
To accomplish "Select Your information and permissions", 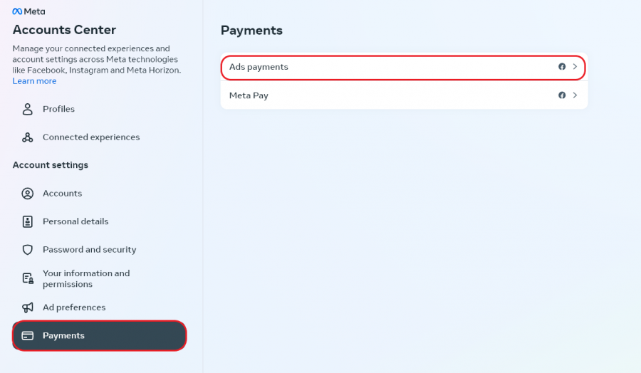I will pyautogui.click(x=86, y=278).
